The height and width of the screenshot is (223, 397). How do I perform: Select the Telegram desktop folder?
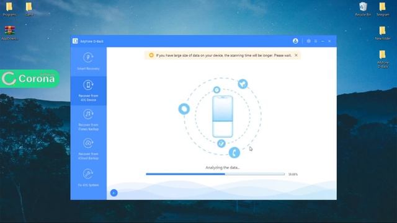tap(383, 9)
